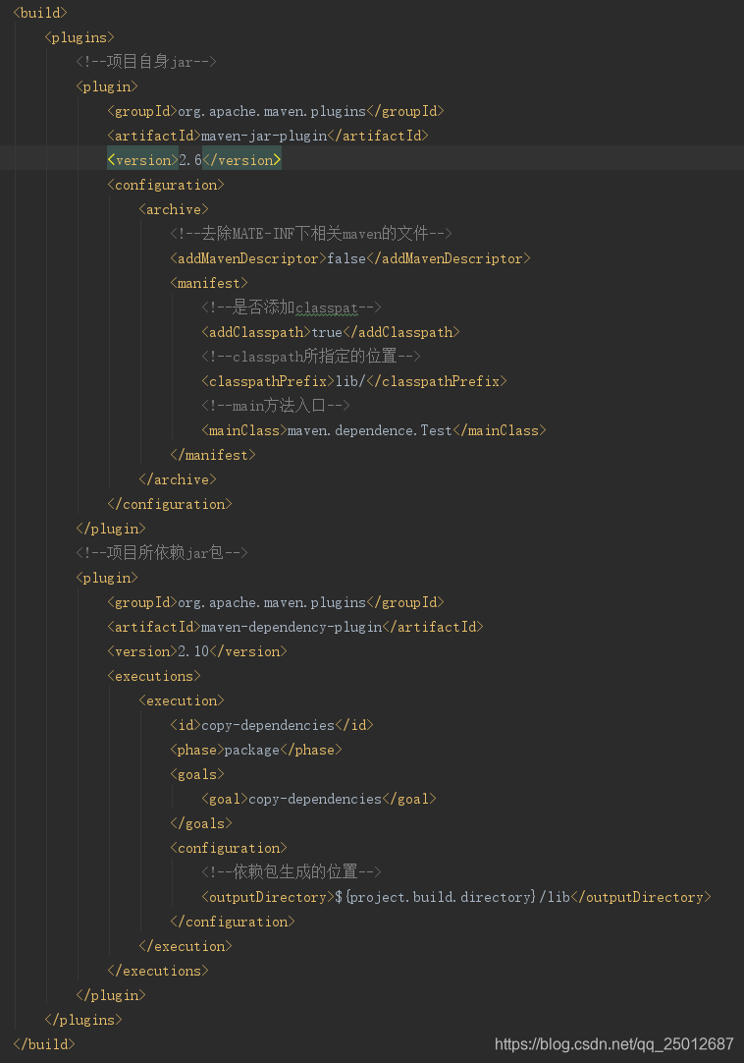Click the opening <archive> tag
The width and height of the screenshot is (744, 1063).
coord(174,209)
